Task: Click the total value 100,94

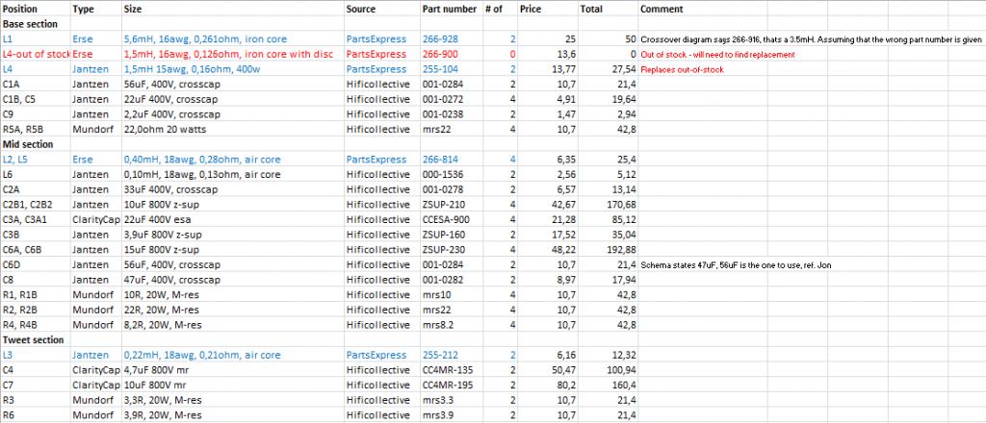Action: tap(609, 370)
